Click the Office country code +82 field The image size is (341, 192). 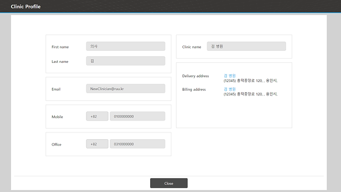click(97, 144)
